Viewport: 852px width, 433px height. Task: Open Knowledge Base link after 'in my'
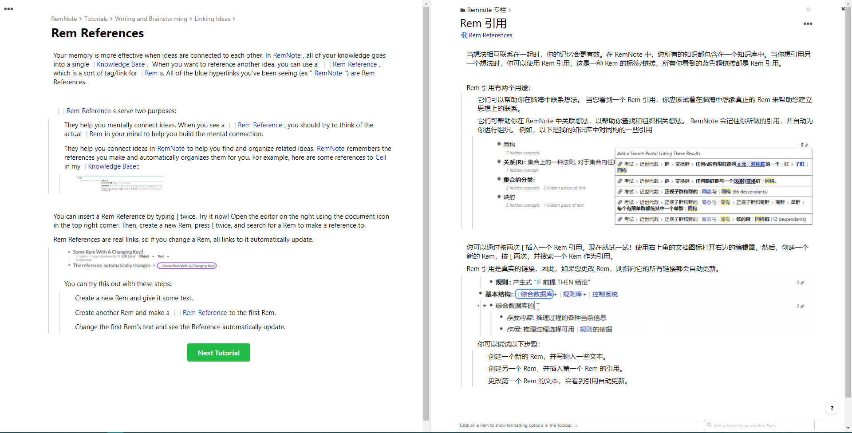pos(112,166)
